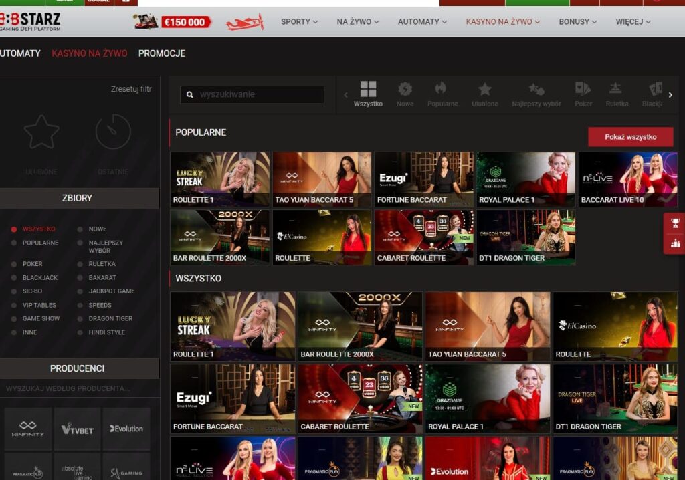Expand the WIĘCEJ dropdown

pos(629,21)
